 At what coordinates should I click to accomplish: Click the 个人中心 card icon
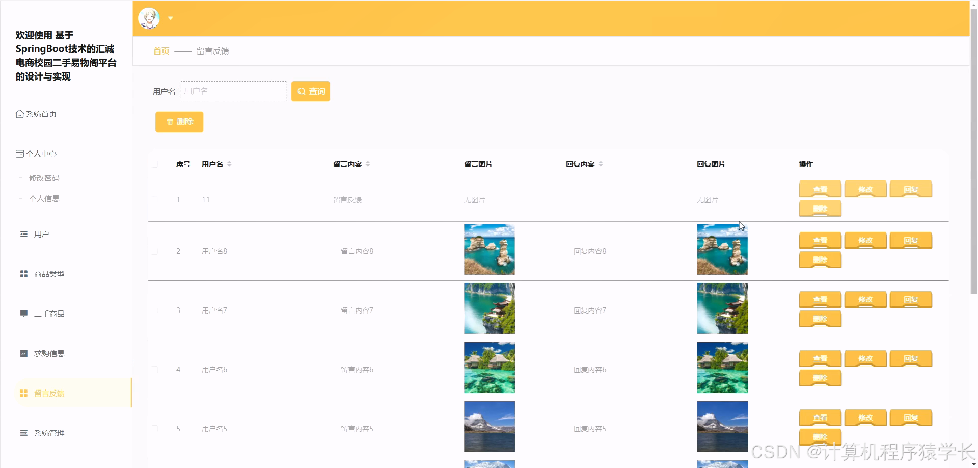pos(19,153)
